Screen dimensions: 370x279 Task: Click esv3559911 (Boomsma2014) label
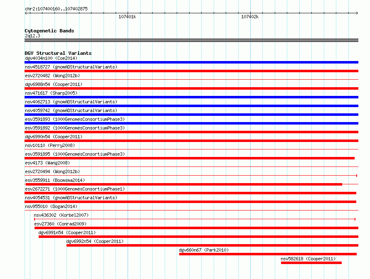click(55, 180)
